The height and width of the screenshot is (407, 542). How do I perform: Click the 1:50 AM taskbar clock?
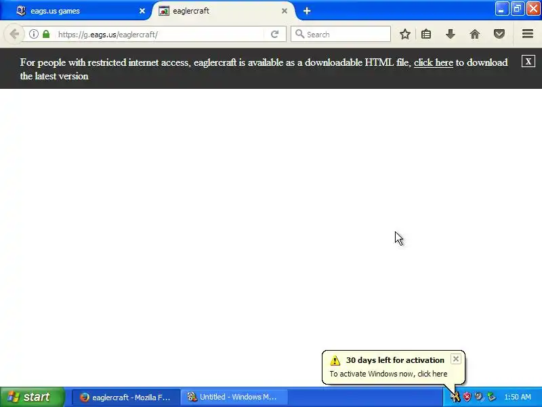pos(518,398)
